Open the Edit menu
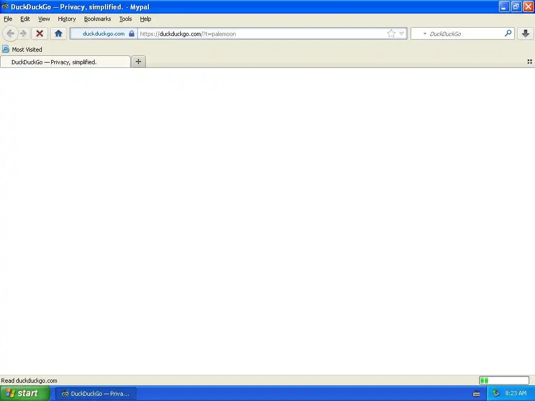The width and height of the screenshot is (535, 401). (25, 19)
